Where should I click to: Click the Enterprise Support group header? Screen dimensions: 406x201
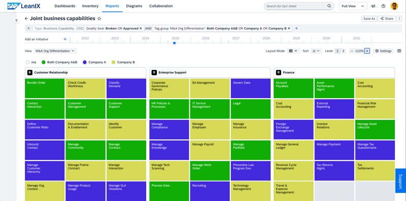210,72
